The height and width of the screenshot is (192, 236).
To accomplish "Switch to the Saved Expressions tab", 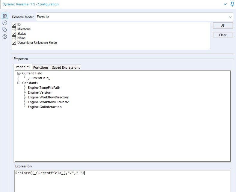I will click(66, 67).
